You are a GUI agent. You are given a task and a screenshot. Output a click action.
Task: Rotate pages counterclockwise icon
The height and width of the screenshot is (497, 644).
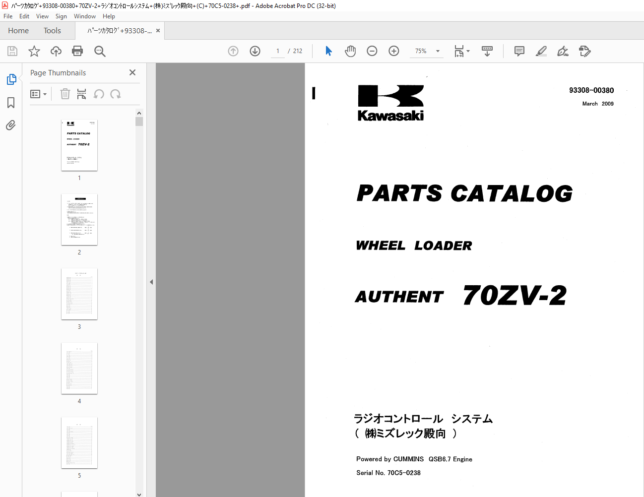point(99,94)
